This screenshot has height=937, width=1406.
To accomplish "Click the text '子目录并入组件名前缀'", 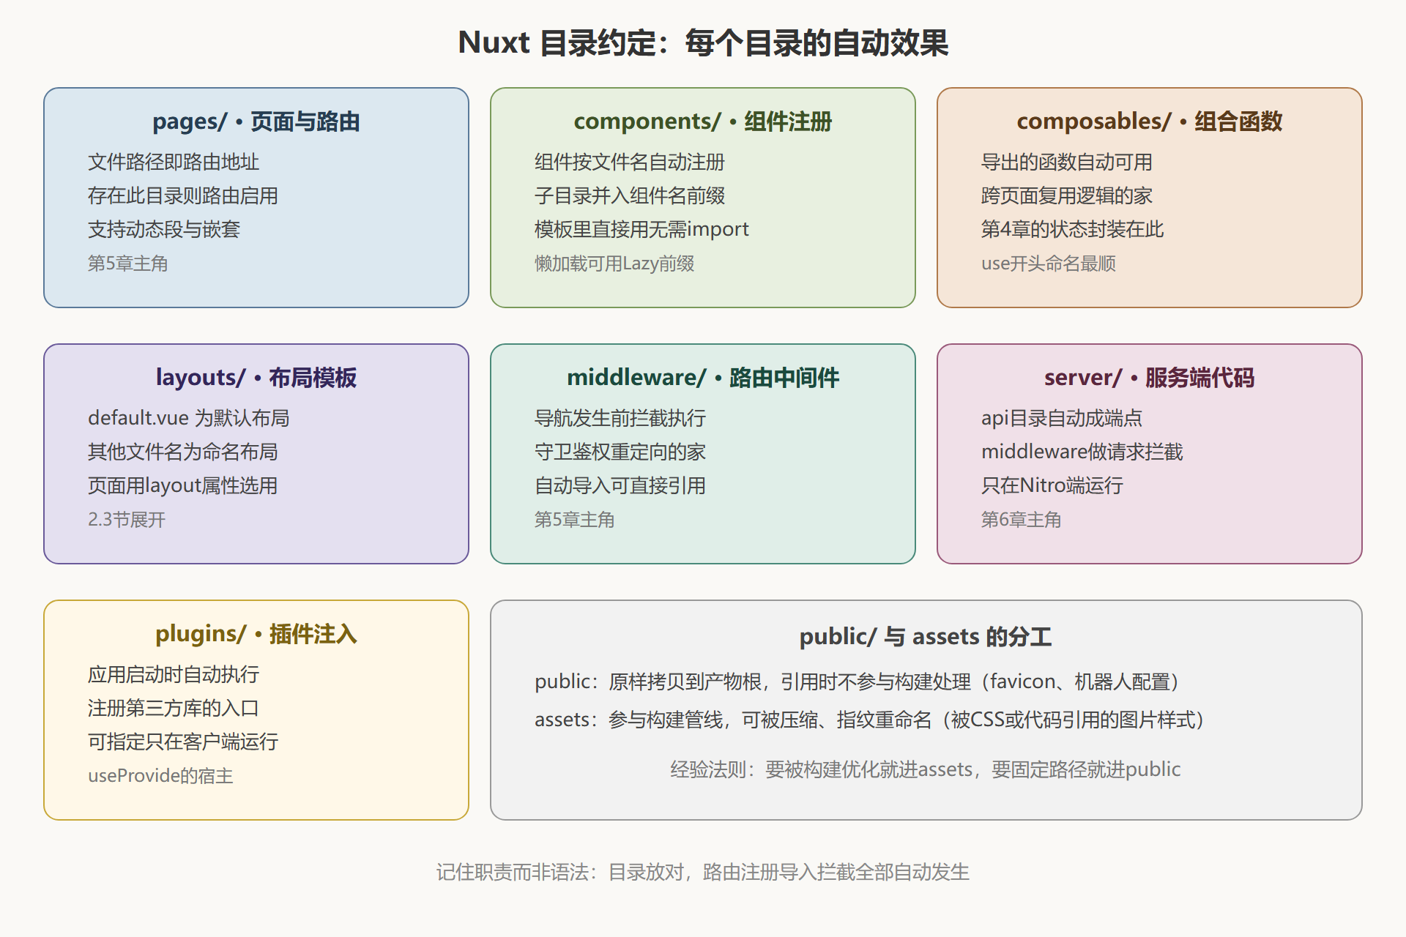I will click(x=630, y=195).
